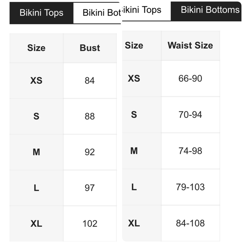
Task: Click the Bust column header
Action: click(x=90, y=48)
